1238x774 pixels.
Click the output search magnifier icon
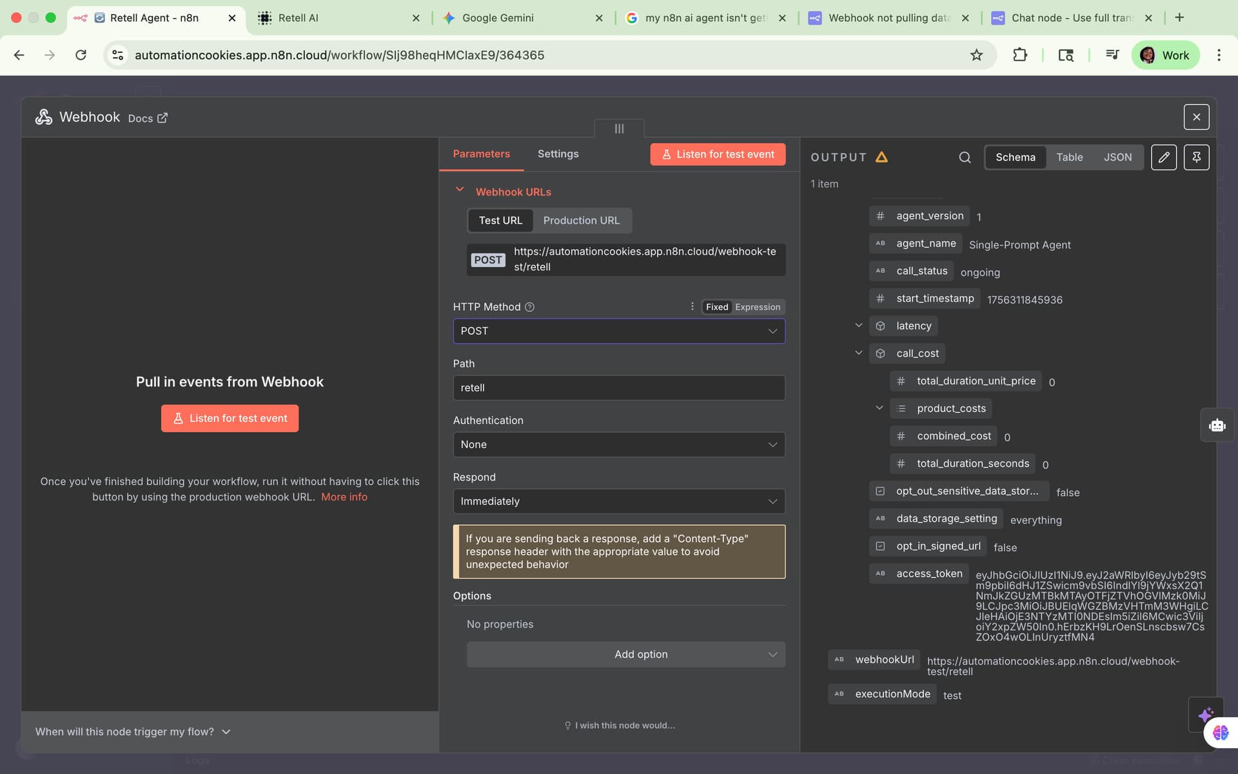(965, 157)
